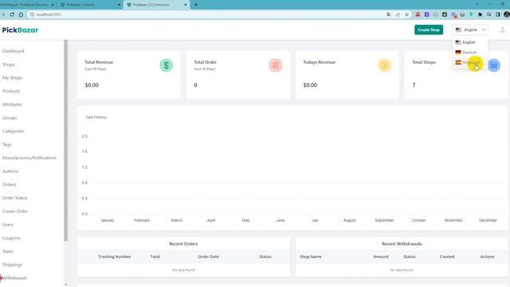Click the Tracking Number column header
The image size is (510, 287).
pos(115,257)
